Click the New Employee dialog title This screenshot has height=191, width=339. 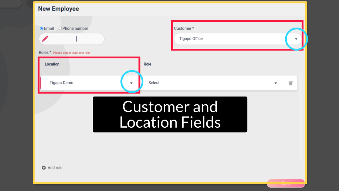click(x=59, y=9)
